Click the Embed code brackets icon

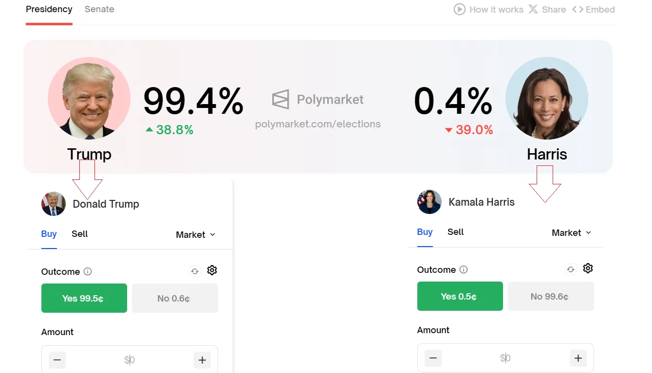tap(577, 9)
